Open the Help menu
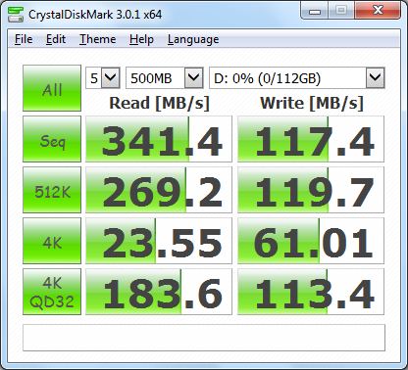This screenshot has height=370, width=408. [141, 39]
